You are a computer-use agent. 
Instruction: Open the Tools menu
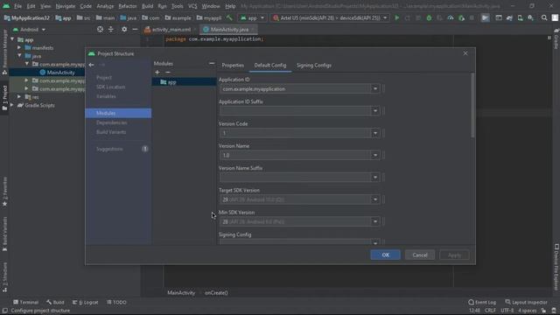click(177, 6)
